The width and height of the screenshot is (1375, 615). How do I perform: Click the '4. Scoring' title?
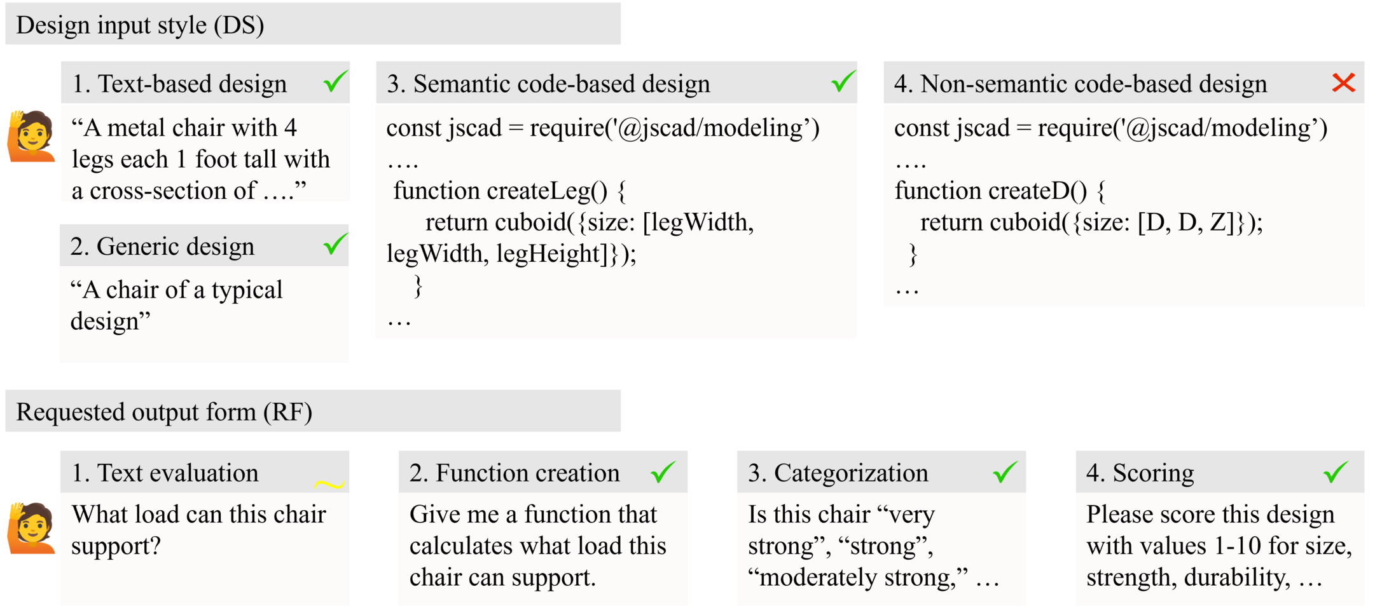click(1140, 473)
